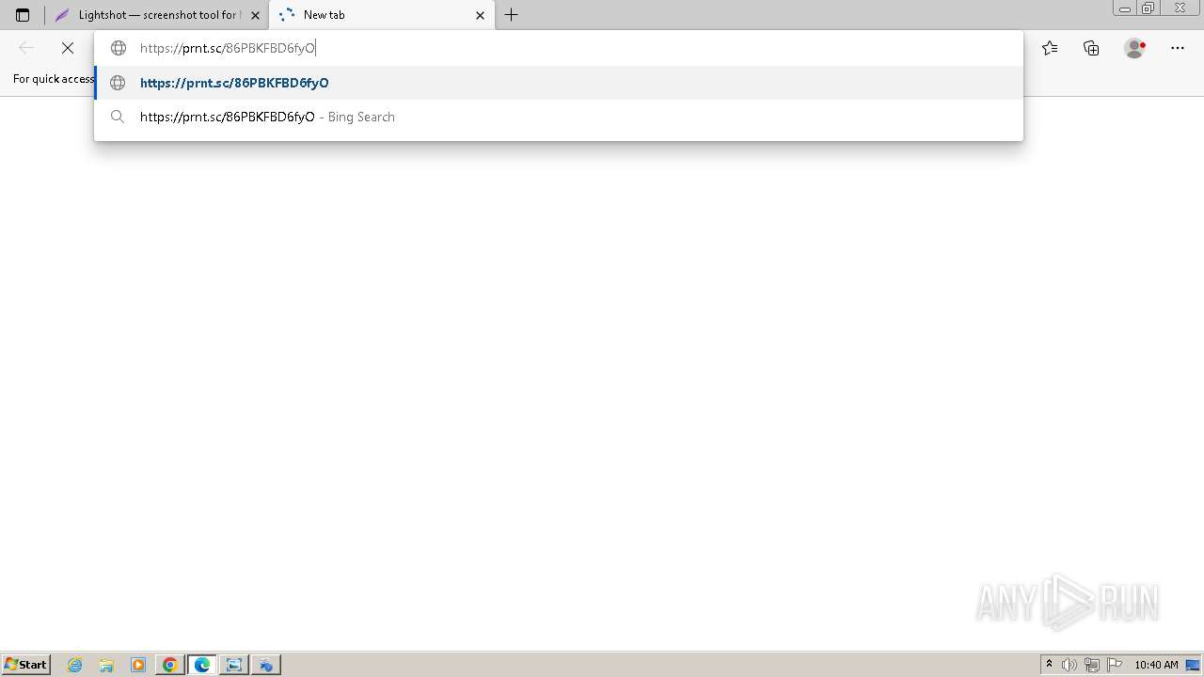
Task: Click the clock showing 10:40 AM
Action: click(1156, 665)
